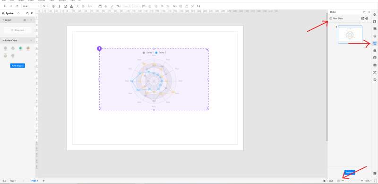This screenshot has height=184, width=378.
Task: Open the History clock icon in the right sidebar
Action: 375,79
